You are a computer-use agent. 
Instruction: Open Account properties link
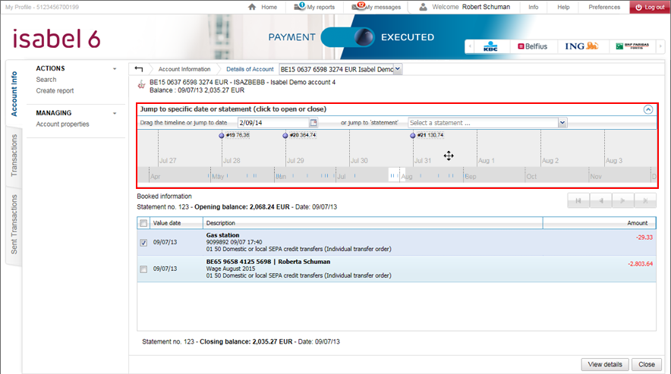(x=62, y=124)
